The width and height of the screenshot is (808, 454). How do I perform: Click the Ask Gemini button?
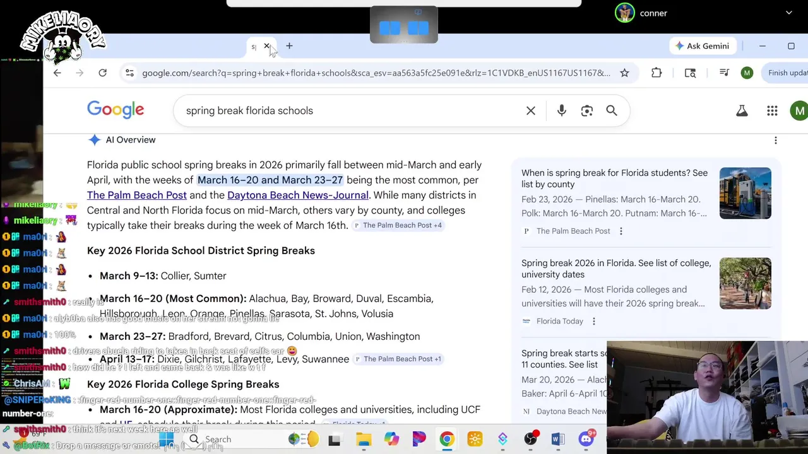[x=701, y=46]
